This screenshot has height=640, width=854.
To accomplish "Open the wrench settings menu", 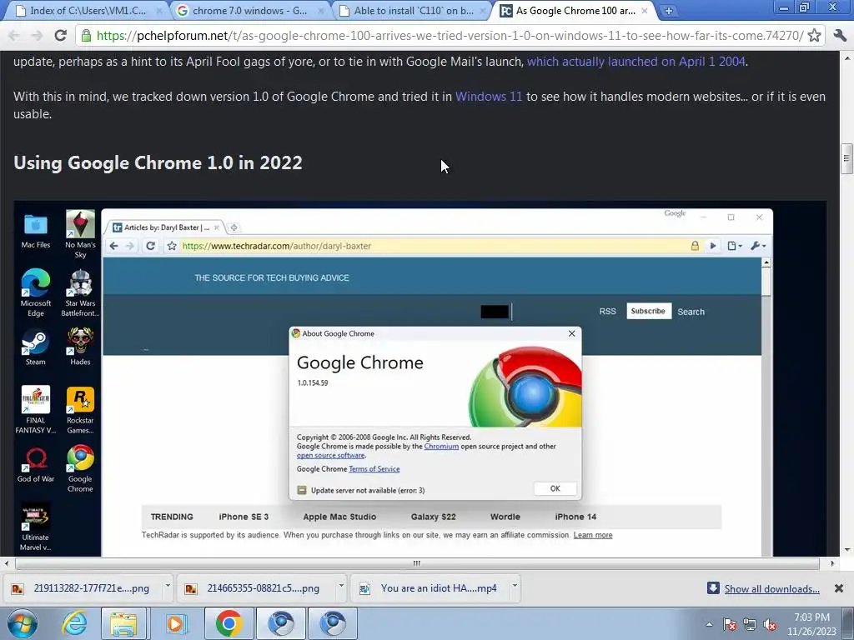I will [839, 36].
